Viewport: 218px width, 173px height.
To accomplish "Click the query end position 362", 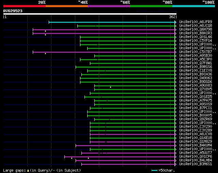I will point(172,17).
